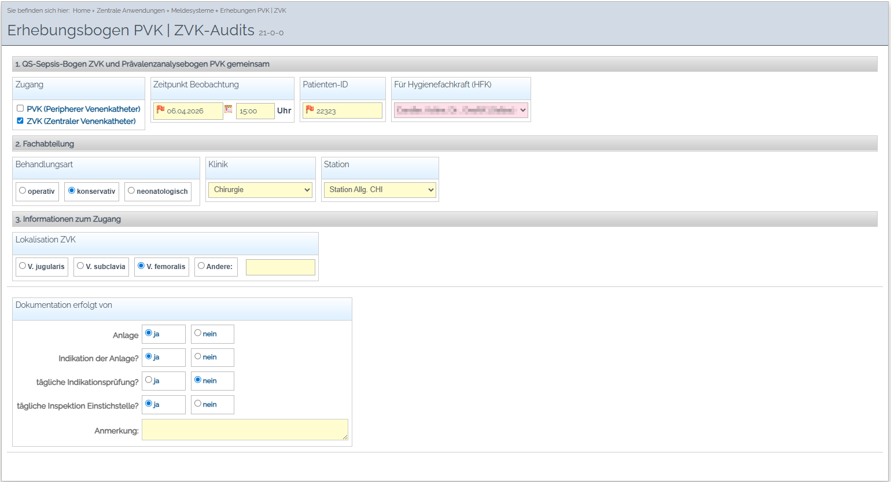Uncheck the ZVK (Zentraler Venenkatheter) checkbox
Screen dimensions: 891x482
click(20, 120)
